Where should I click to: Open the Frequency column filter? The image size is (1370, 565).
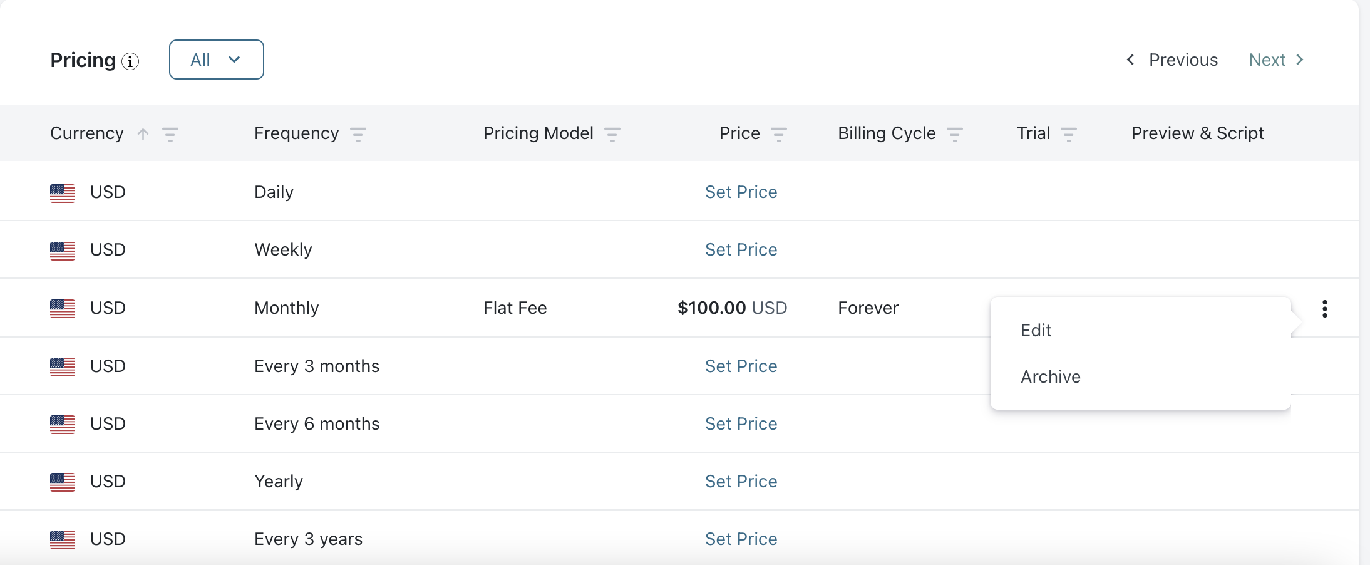coord(358,134)
